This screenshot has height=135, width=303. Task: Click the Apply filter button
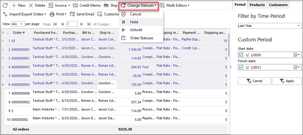click(287, 81)
